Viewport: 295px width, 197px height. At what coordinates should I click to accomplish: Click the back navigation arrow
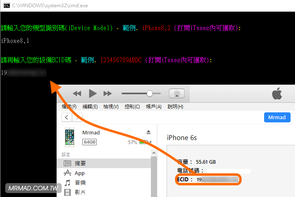pyautogui.click(x=67, y=117)
